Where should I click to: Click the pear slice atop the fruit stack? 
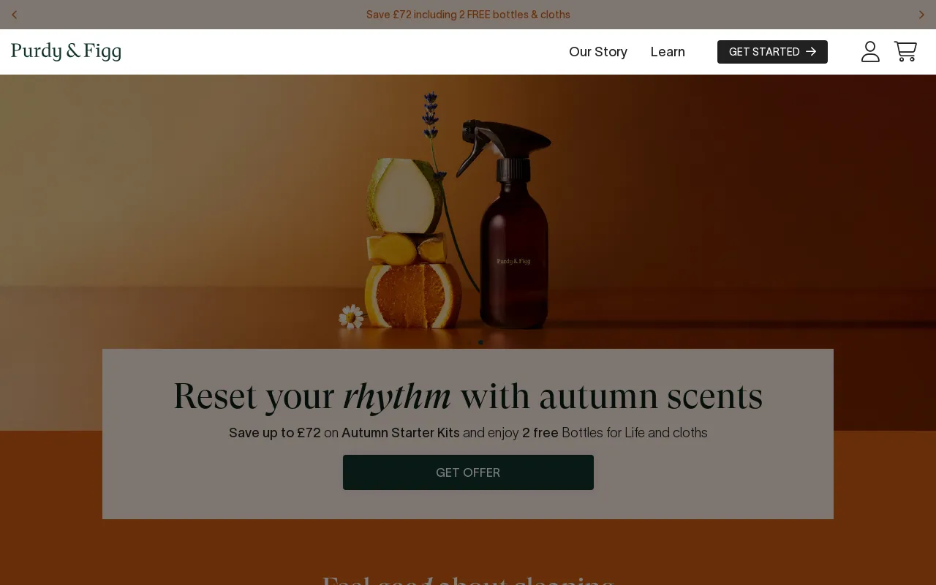pos(404,196)
